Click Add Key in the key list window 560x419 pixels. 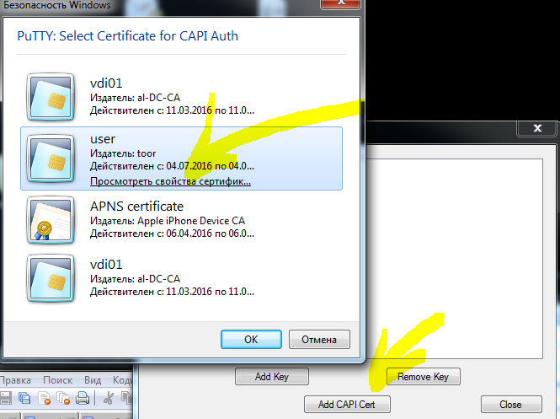[272, 377]
